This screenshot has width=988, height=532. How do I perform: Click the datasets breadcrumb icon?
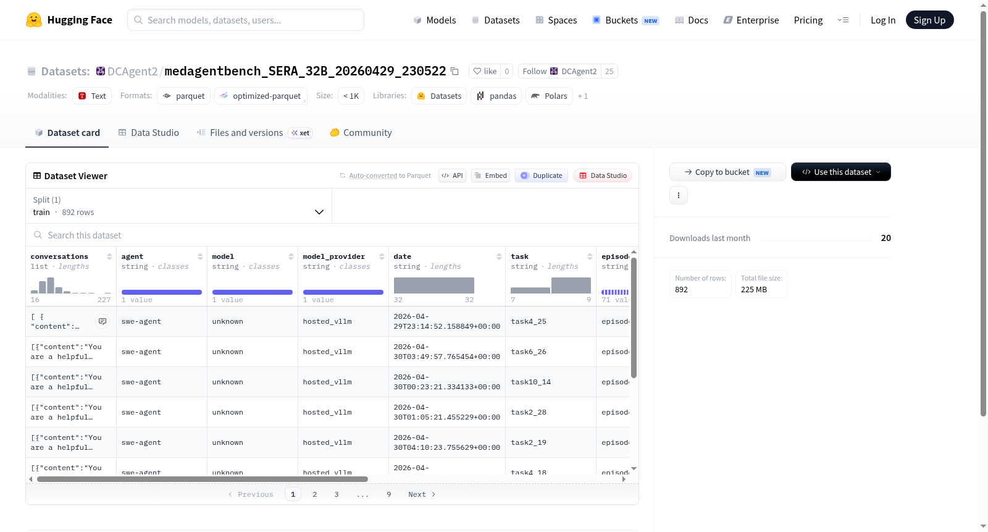pos(31,71)
